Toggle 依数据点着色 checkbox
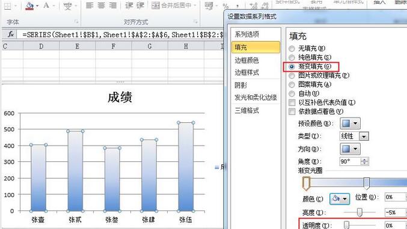The width and height of the screenshot is (407, 229). pyautogui.click(x=292, y=112)
